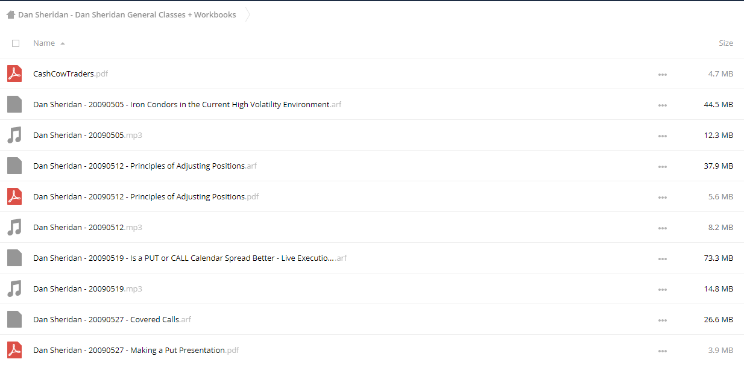Viewport: 744px width, 365px height.
Task: Open Is a PUT or CALL Calendar Spread Better .arf
Action: point(190,258)
